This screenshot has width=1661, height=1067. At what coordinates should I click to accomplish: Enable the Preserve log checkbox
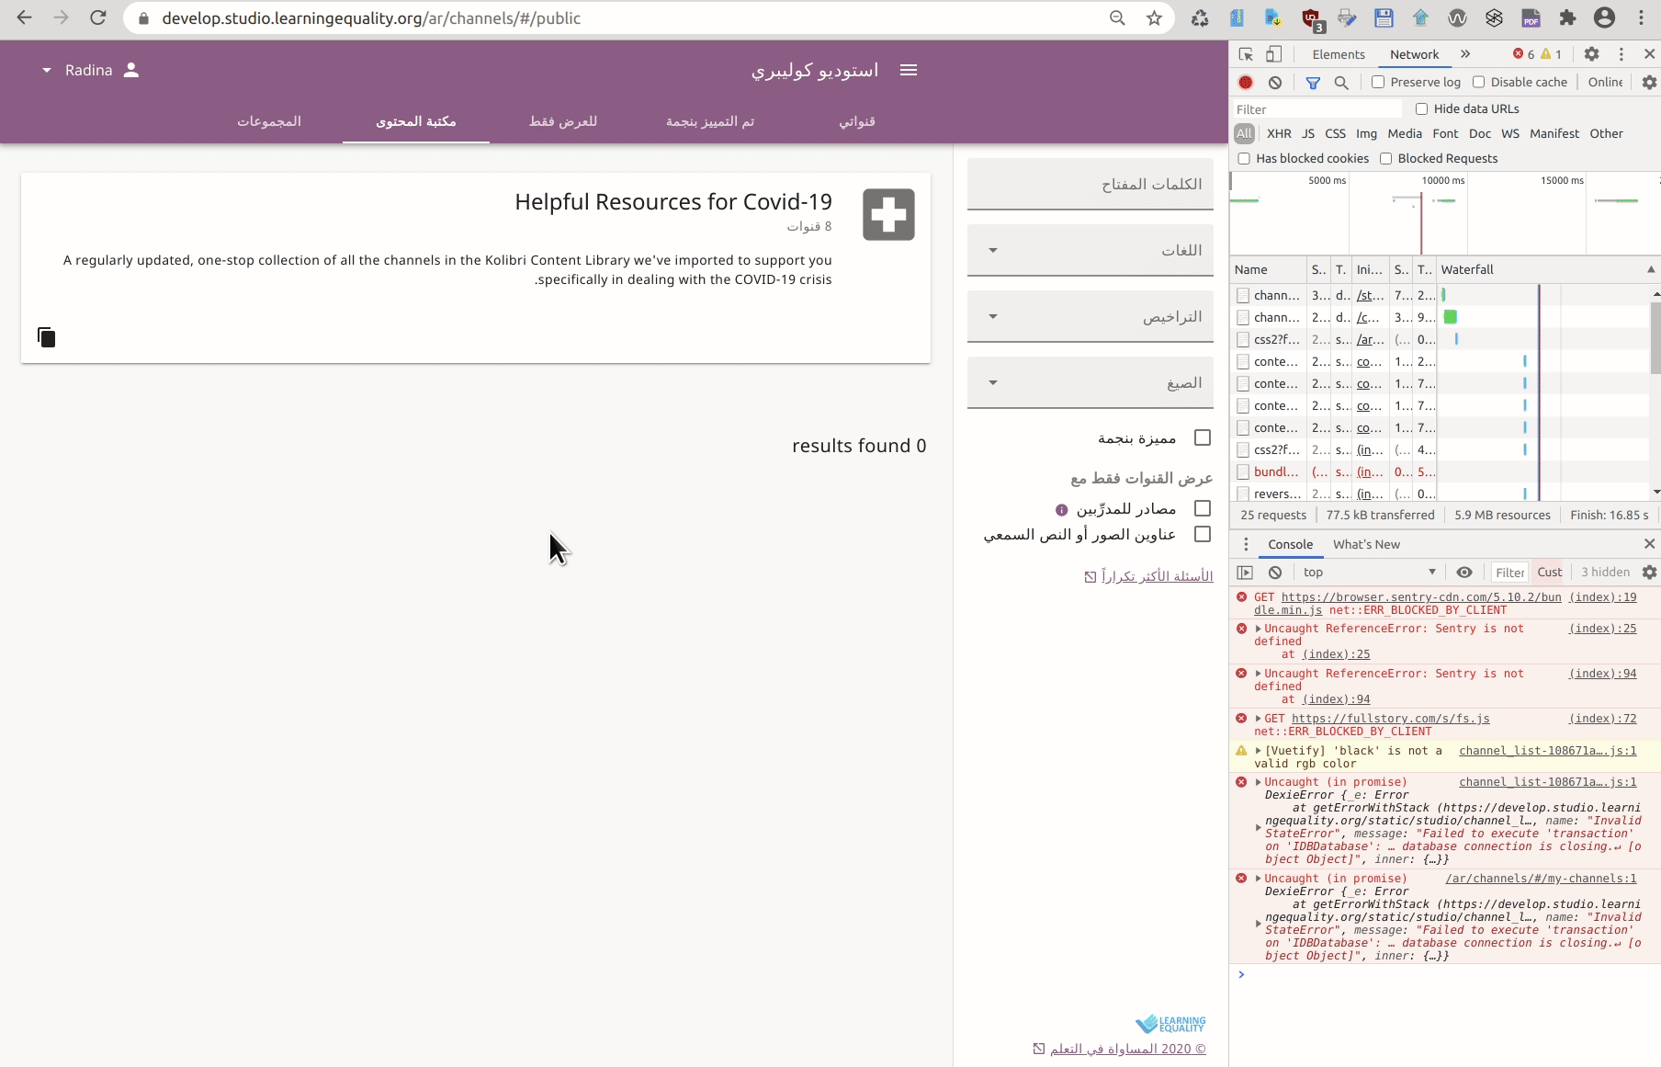(1378, 82)
